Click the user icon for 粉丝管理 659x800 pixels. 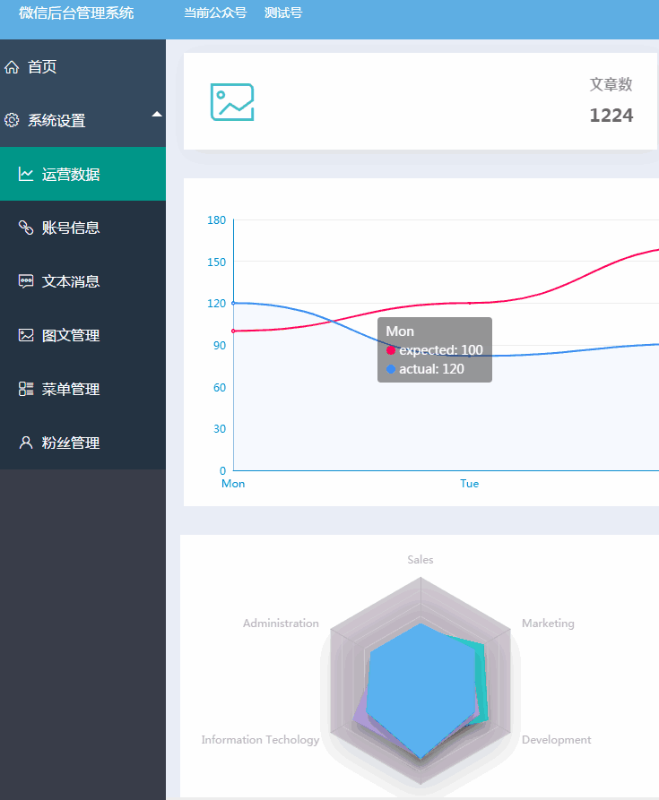click(x=26, y=443)
